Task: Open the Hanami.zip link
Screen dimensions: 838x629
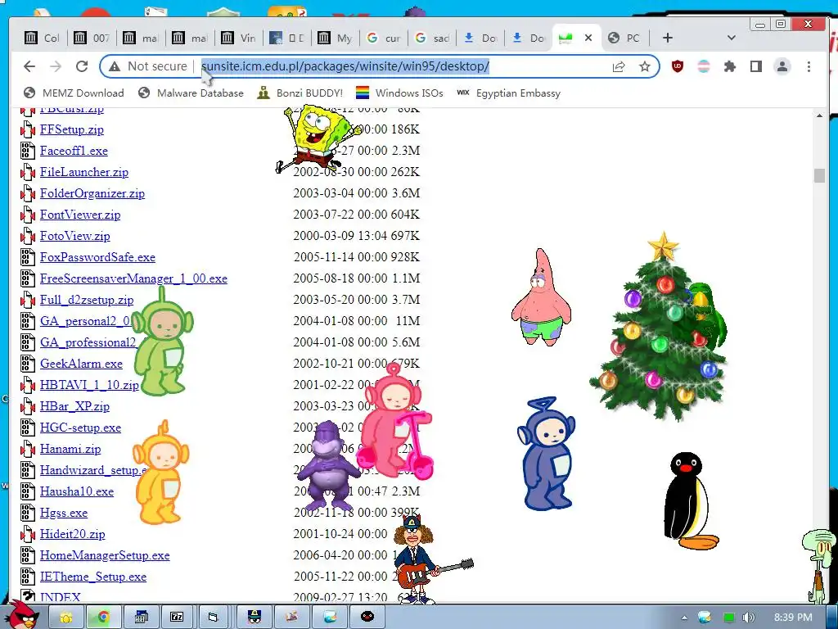Action: (x=70, y=450)
